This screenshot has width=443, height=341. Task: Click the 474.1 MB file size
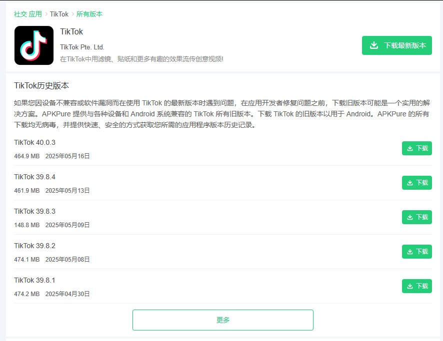pyautogui.click(x=27, y=259)
